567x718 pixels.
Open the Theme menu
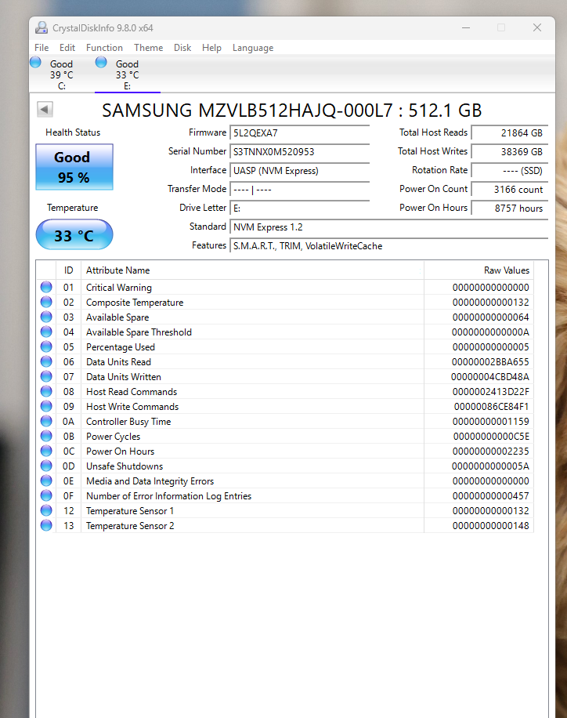[148, 48]
